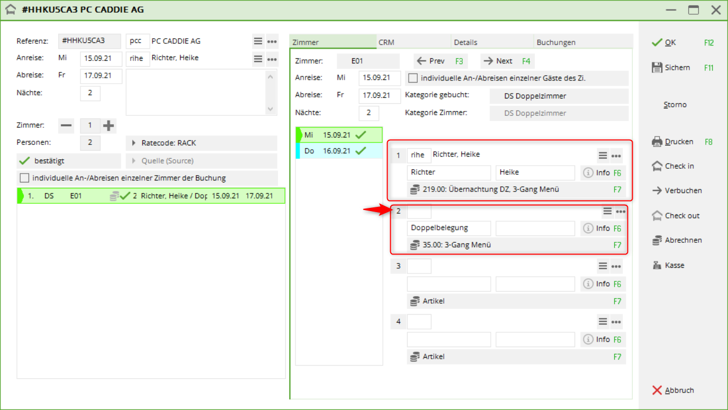Open three-dots options beside PC CADDIE AG
The height and width of the screenshot is (410, 728).
click(x=272, y=41)
